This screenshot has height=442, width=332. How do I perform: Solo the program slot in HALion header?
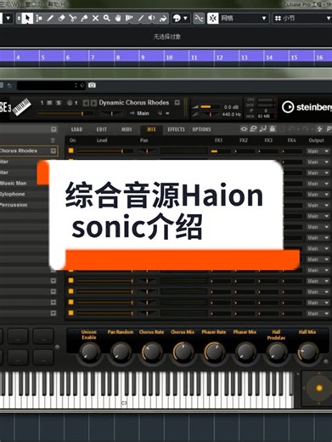[59, 103]
